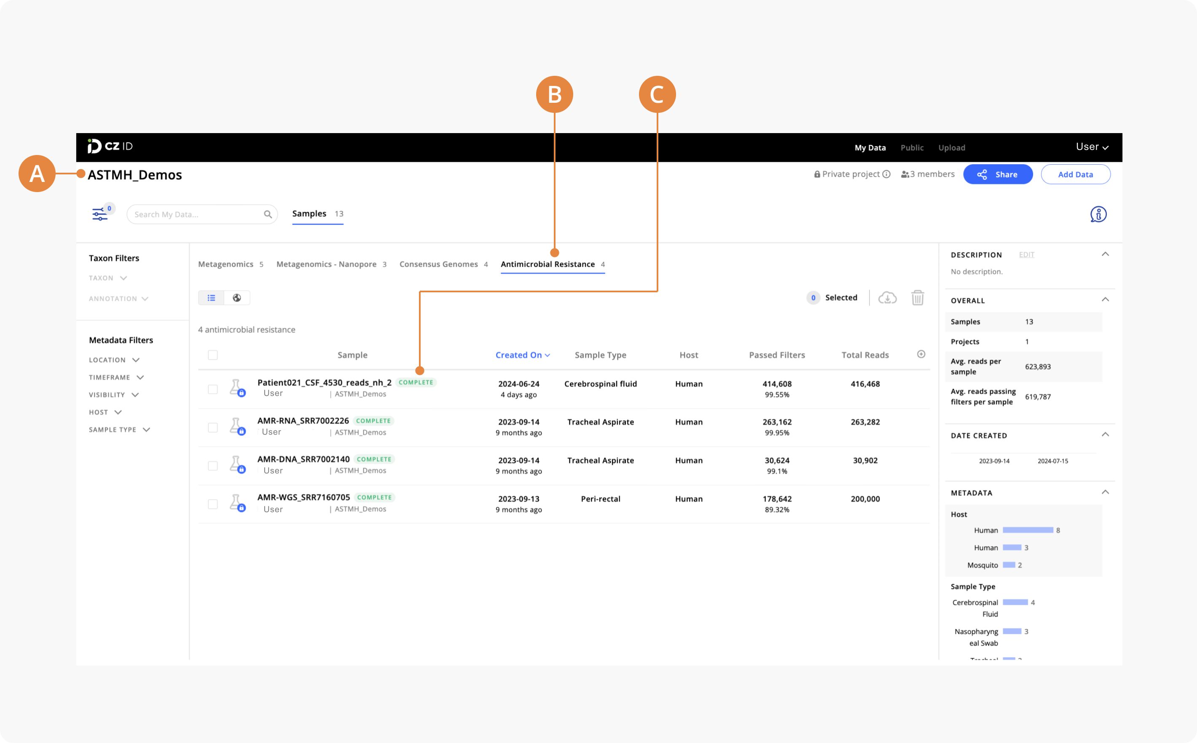
Task: Click the private project lock icon
Action: click(x=817, y=174)
